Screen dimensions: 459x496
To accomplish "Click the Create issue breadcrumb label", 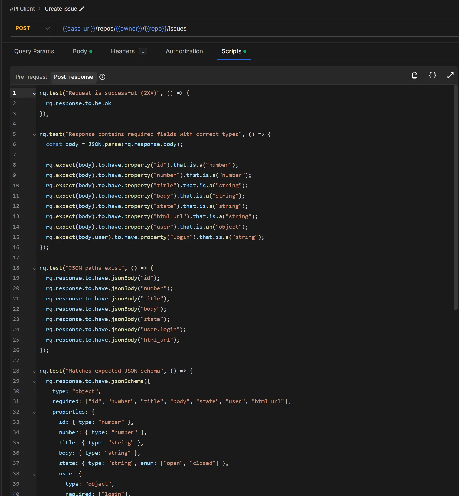I will coord(61,9).
